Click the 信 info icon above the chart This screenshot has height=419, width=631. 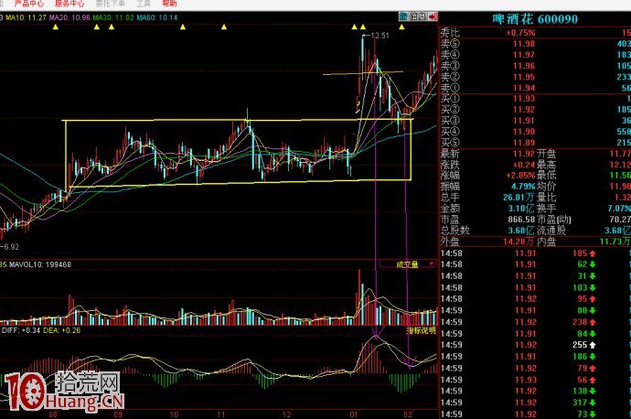(x=413, y=16)
